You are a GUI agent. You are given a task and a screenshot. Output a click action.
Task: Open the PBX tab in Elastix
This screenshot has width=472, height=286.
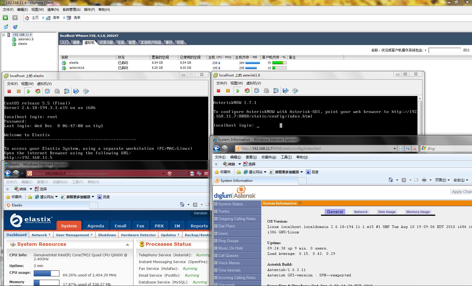click(159, 226)
